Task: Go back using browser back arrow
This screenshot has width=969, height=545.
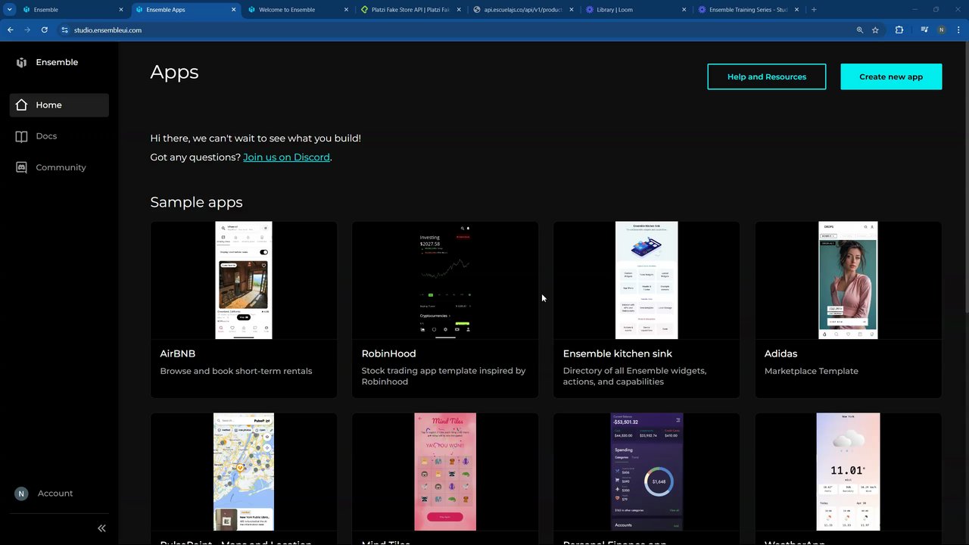Action: tap(10, 30)
